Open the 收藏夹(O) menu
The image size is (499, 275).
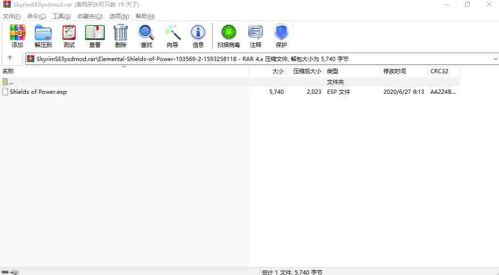90,16
